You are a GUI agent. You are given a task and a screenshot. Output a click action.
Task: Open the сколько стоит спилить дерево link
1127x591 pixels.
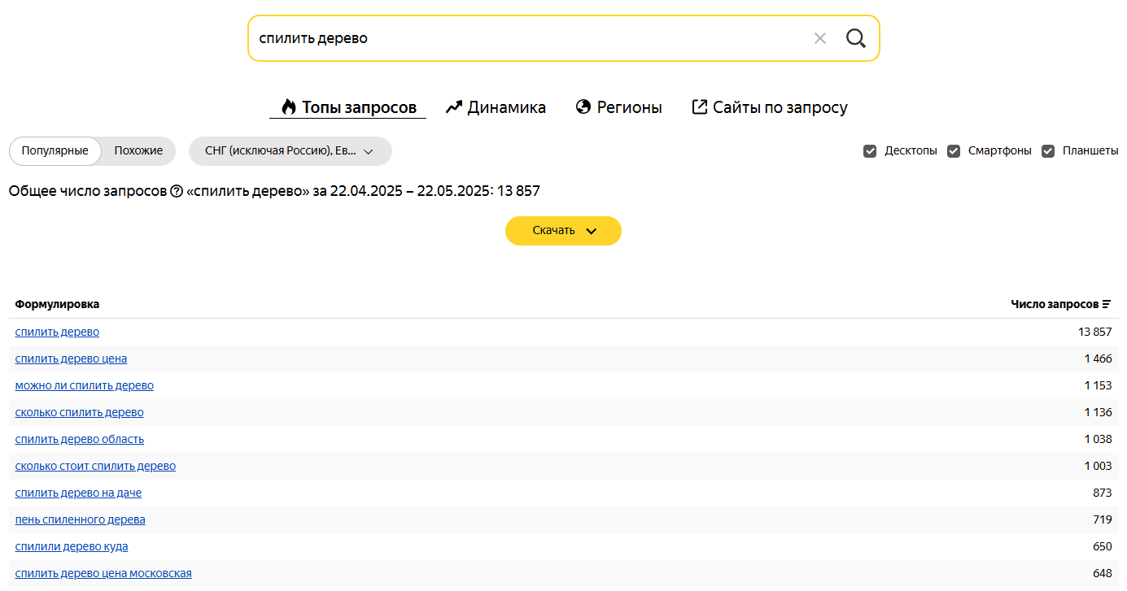tap(95, 466)
